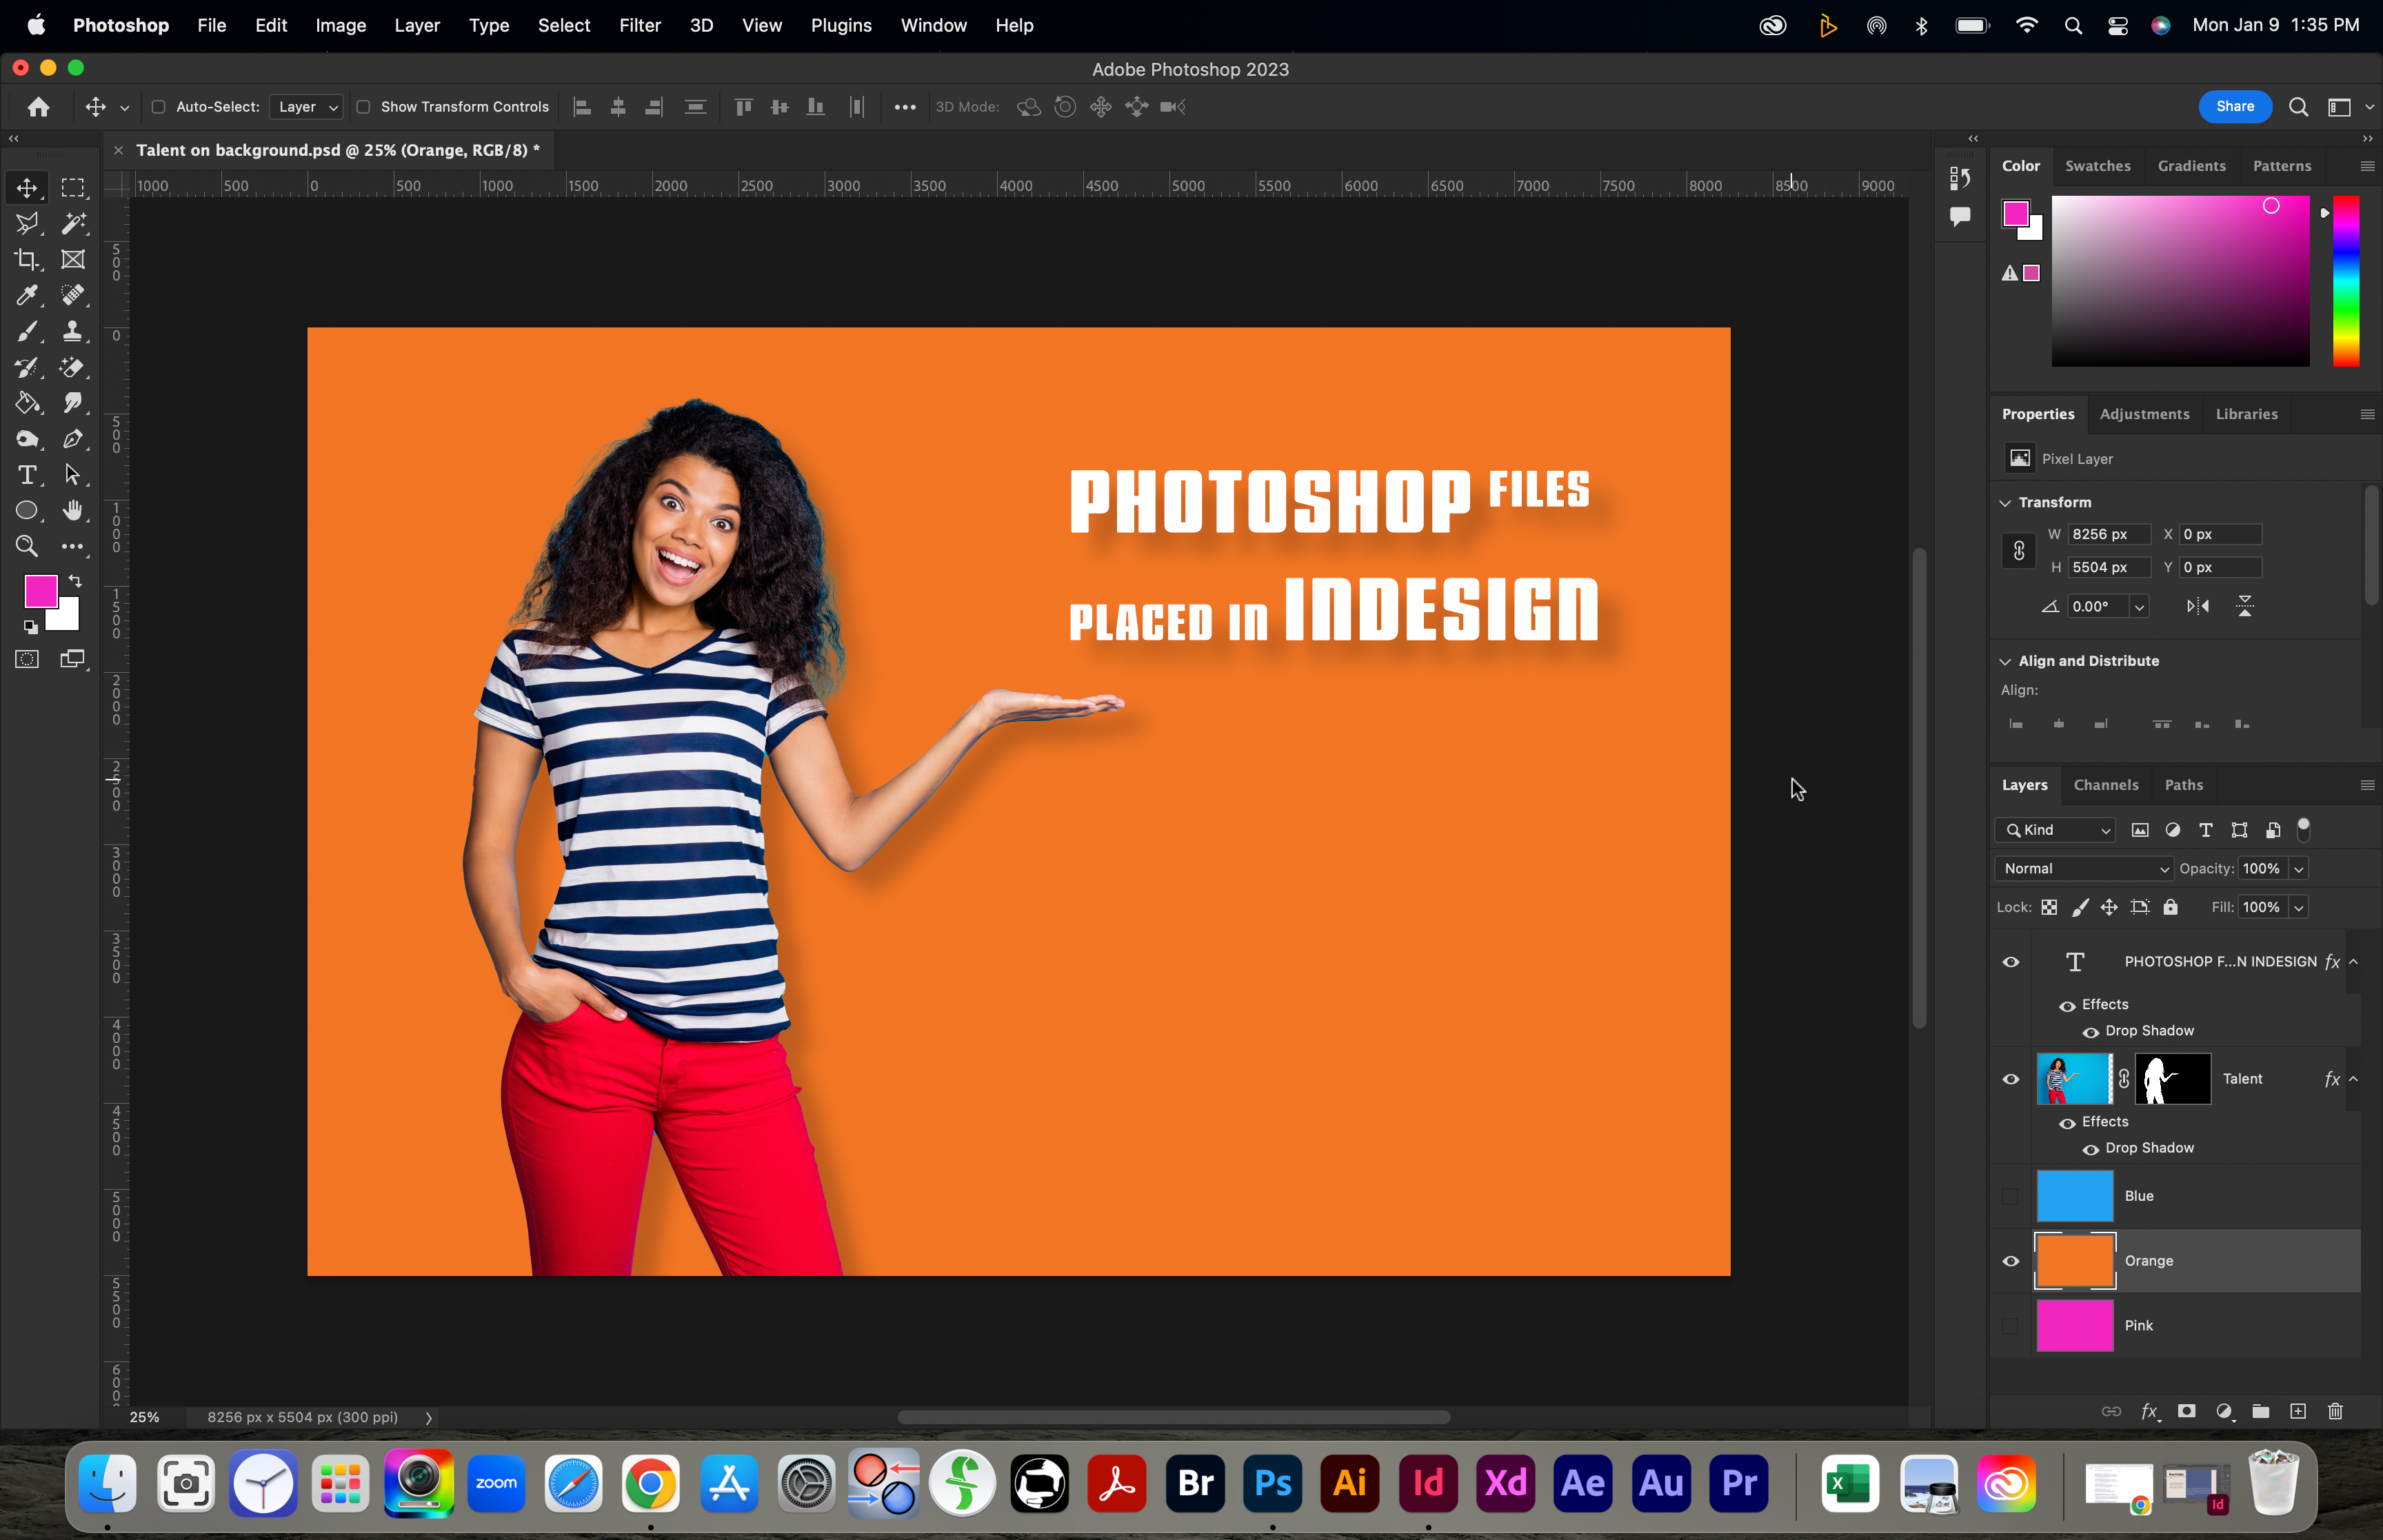Image resolution: width=2383 pixels, height=1540 pixels.
Task: Add a layer mask from Layers footer
Action: tap(2186, 1411)
